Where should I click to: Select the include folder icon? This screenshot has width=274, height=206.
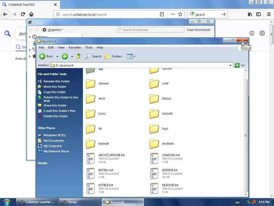coord(154,114)
